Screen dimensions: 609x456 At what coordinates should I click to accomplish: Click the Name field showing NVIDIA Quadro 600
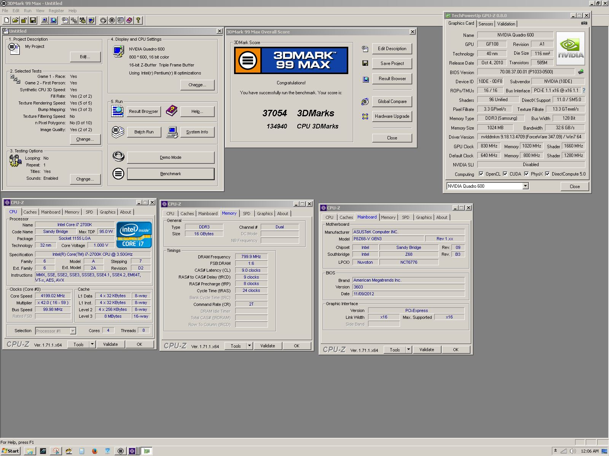[515, 35]
